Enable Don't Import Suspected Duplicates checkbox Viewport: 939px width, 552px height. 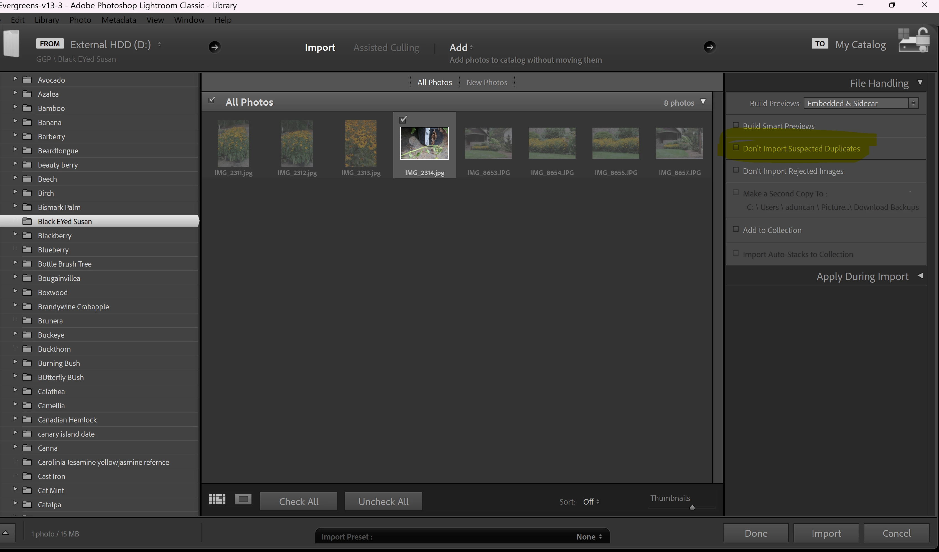[736, 148]
